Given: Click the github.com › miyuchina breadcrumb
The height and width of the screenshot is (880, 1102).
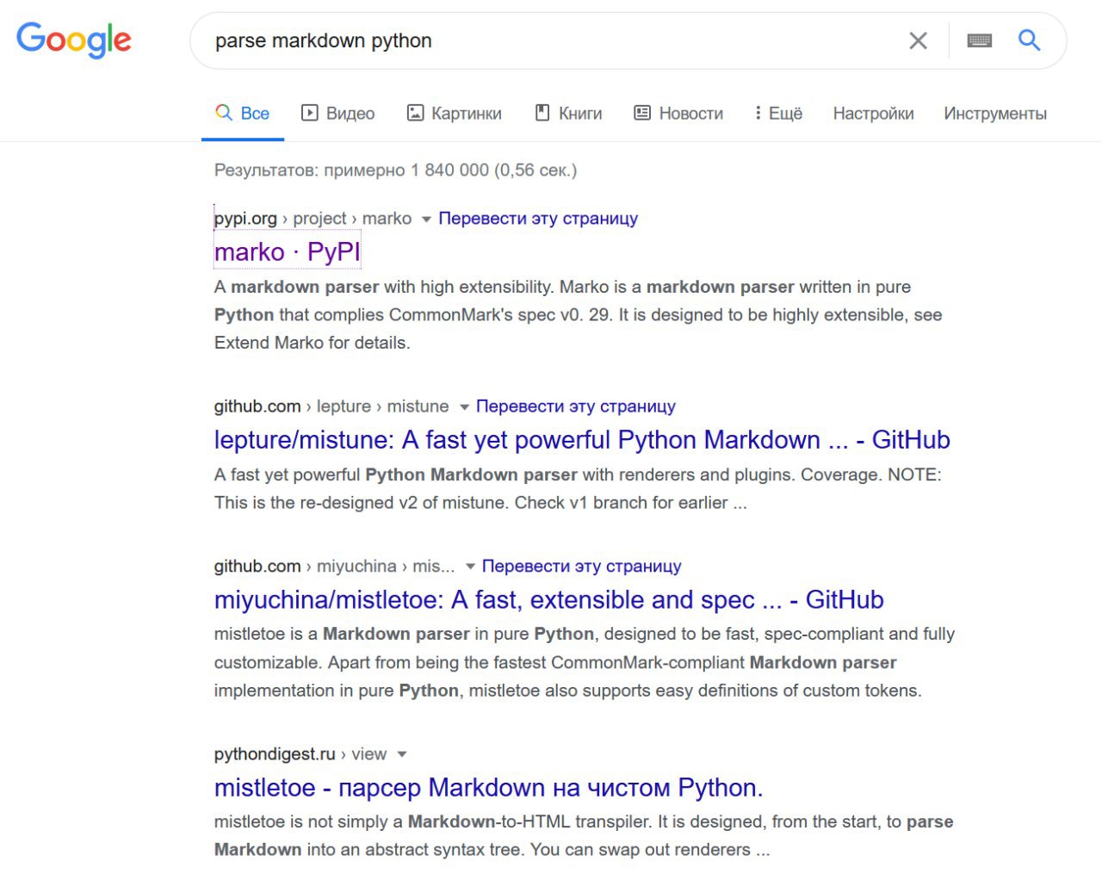Looking at the screenshot, I should coord(334,566).
